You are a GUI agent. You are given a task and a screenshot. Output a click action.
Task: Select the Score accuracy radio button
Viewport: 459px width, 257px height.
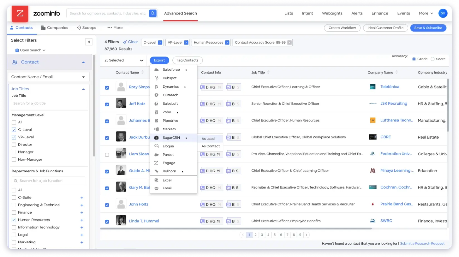(x=433, y=59)
